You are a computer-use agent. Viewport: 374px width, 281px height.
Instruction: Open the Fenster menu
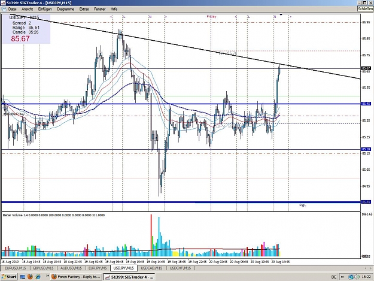coord(100,9)
